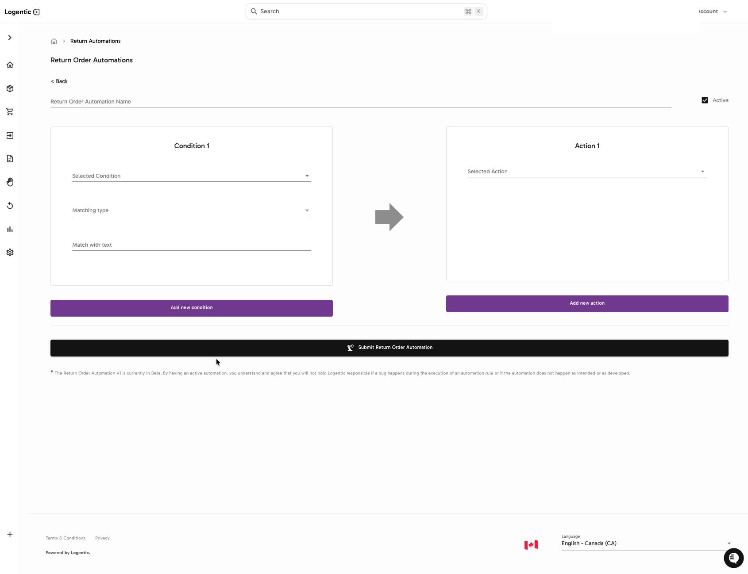Viewport: 748px width, 574px height.
Task: Submit Return Order Automation
Action: point(389,348)
